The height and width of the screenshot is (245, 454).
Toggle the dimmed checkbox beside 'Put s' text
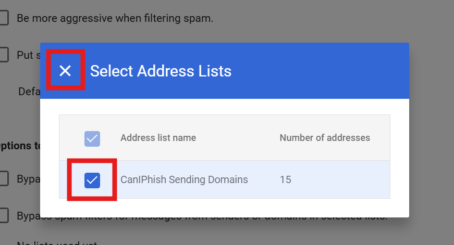point(4,55)
